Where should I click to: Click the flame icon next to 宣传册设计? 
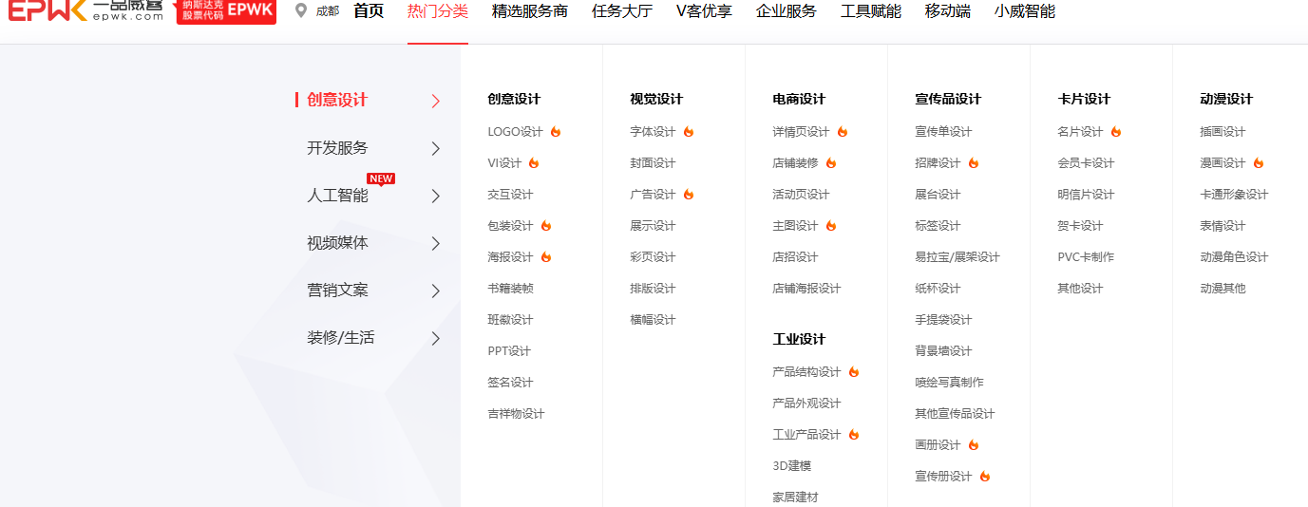984,477
